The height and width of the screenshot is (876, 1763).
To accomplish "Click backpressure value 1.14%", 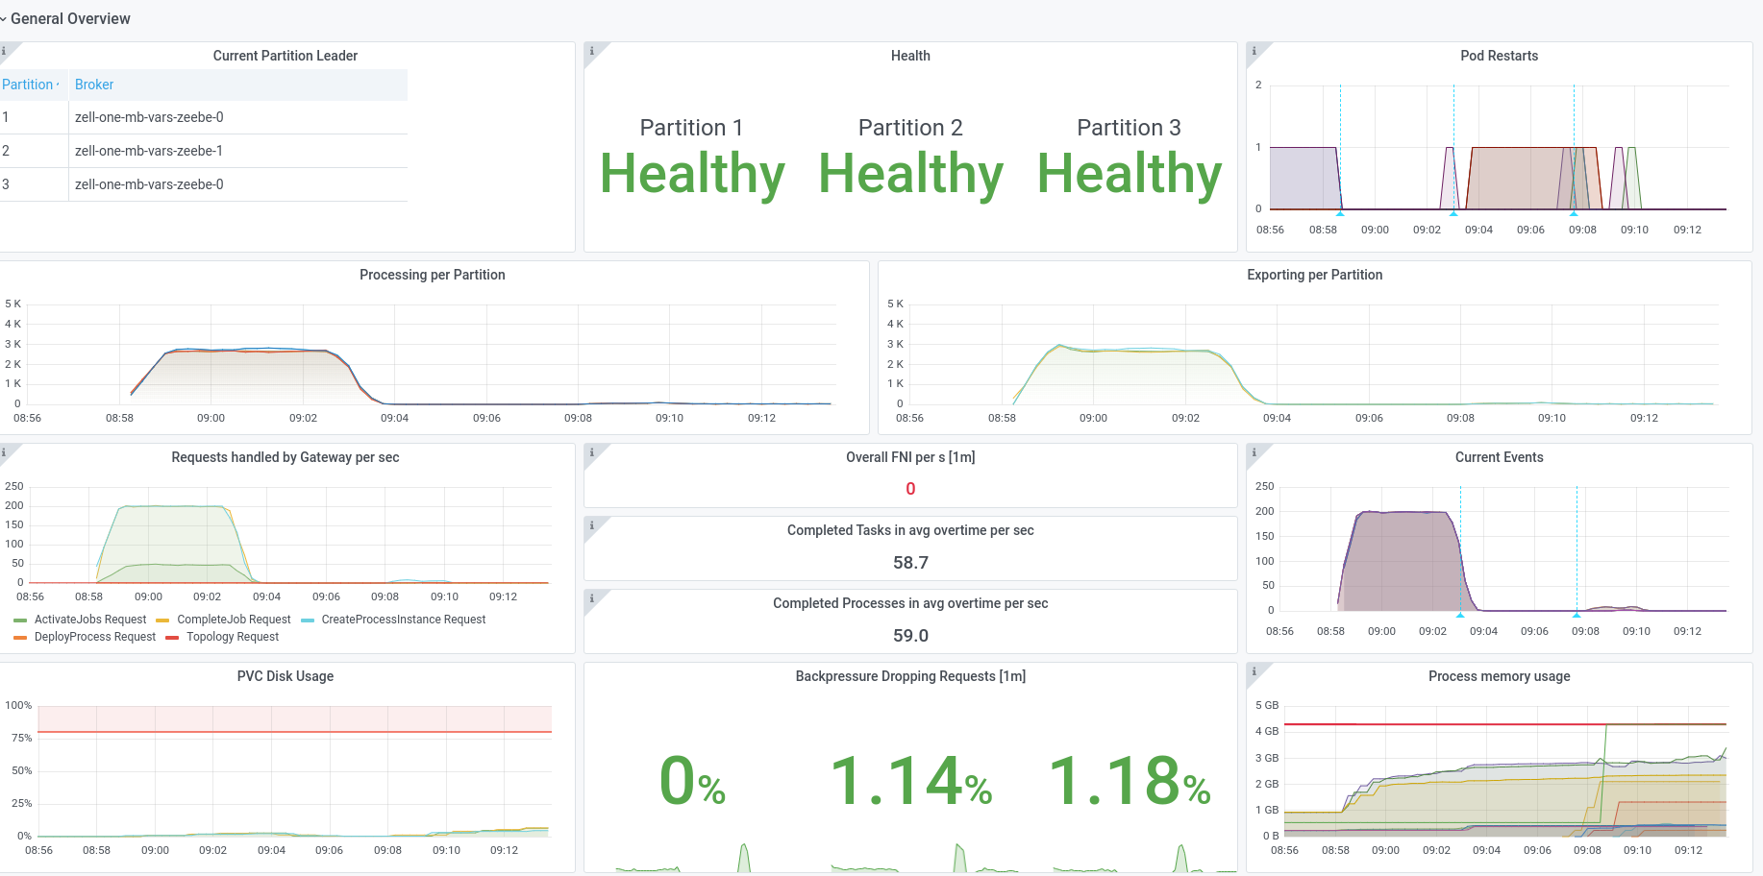I will coord(910,780).
